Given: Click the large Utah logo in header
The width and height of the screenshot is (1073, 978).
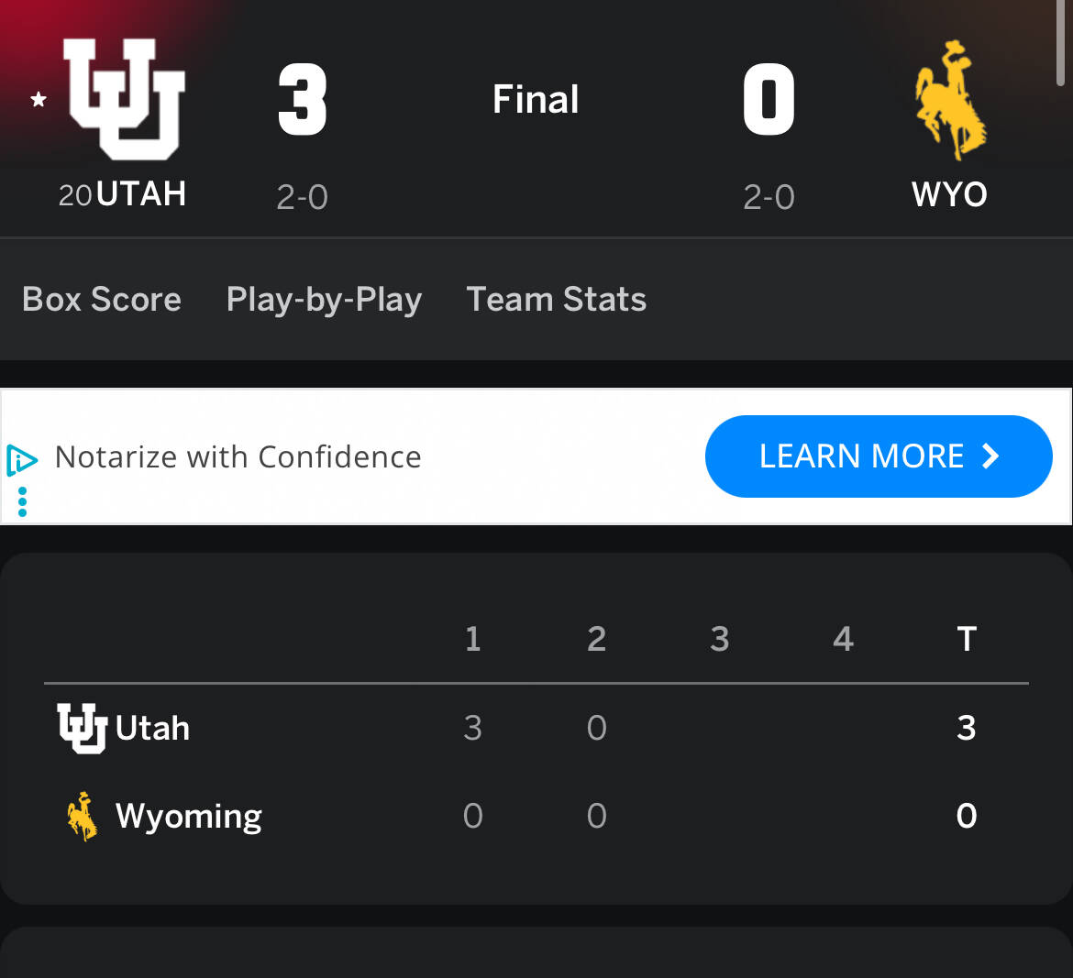Looking at the screenshot, I should [124, 98].
